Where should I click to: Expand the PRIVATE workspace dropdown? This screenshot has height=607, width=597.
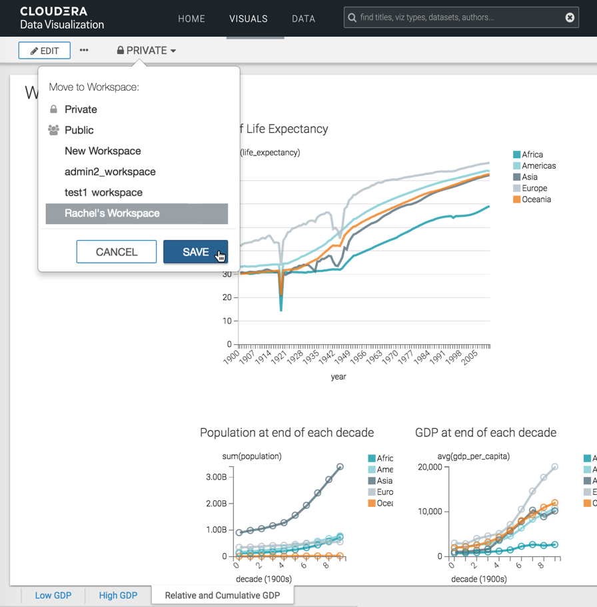click(147, 51)
